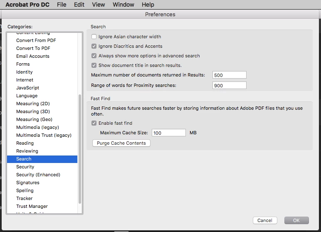
Task: Select the Security category
Action: [x=42, y=167]
